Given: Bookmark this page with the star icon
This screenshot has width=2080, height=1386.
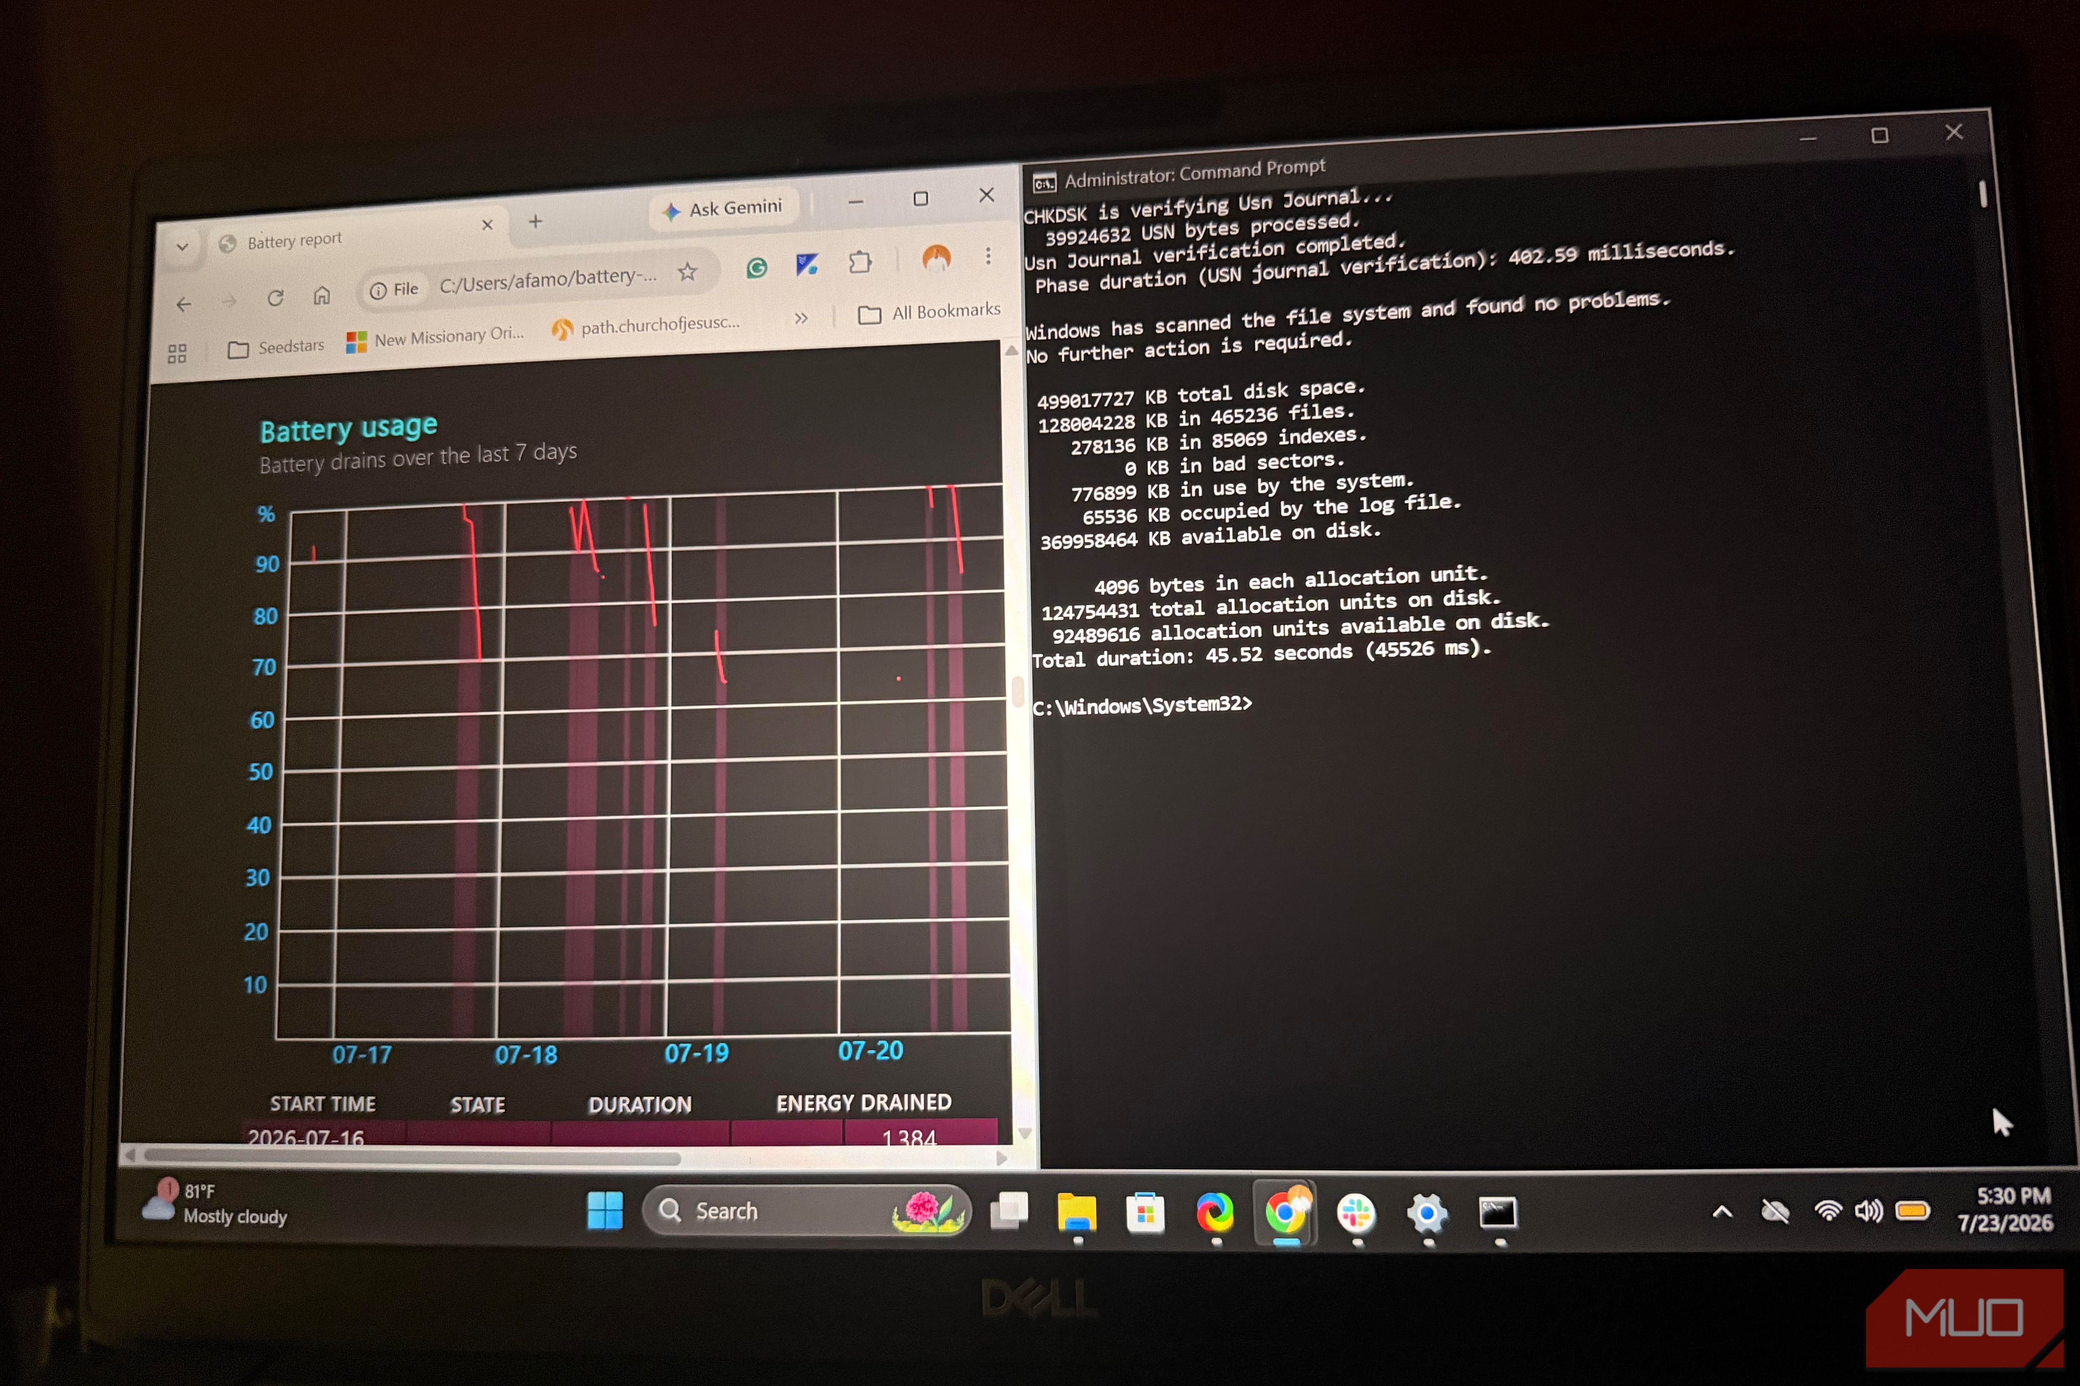Looking at the screenshot, I should [x=687, y=272].
